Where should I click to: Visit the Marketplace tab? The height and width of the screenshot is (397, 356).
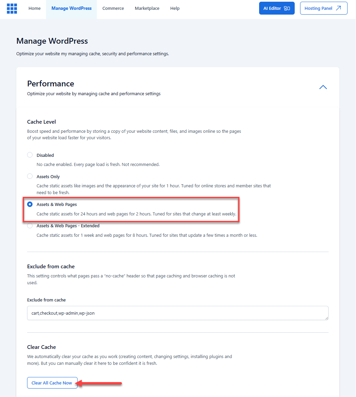[x=147, y=8]
